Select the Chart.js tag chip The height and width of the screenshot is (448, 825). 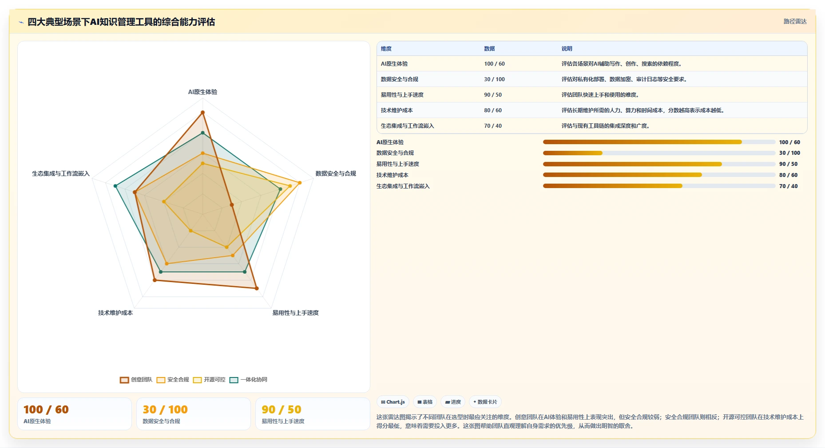tap(393, 402)
